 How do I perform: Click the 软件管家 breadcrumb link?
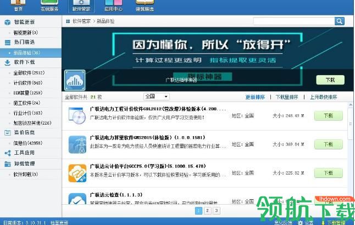pyautogui.click(x=81, y=21)
